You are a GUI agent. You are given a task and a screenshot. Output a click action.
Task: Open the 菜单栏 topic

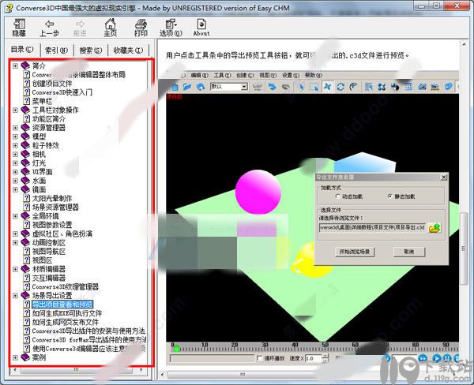coord(42,101)
